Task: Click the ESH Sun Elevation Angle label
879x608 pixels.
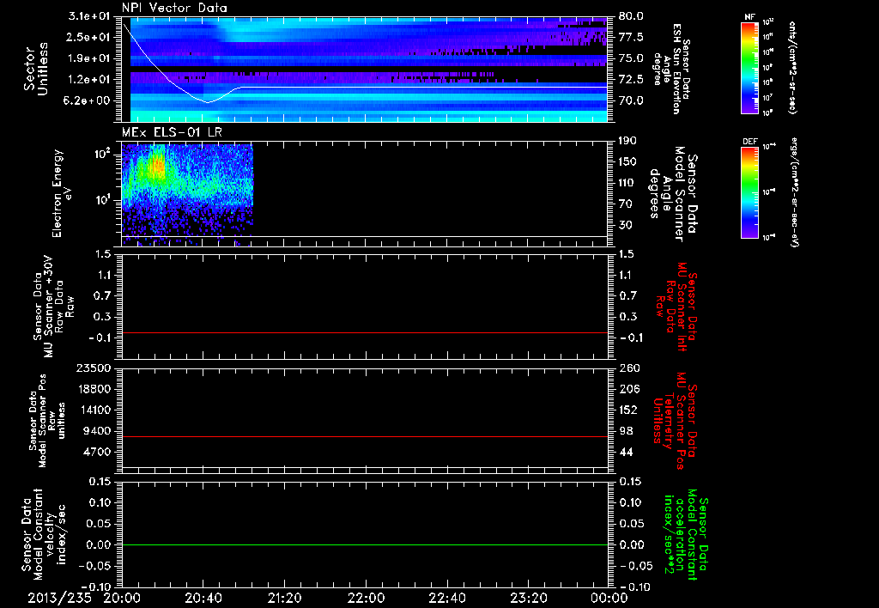Action: coord(673,69)
